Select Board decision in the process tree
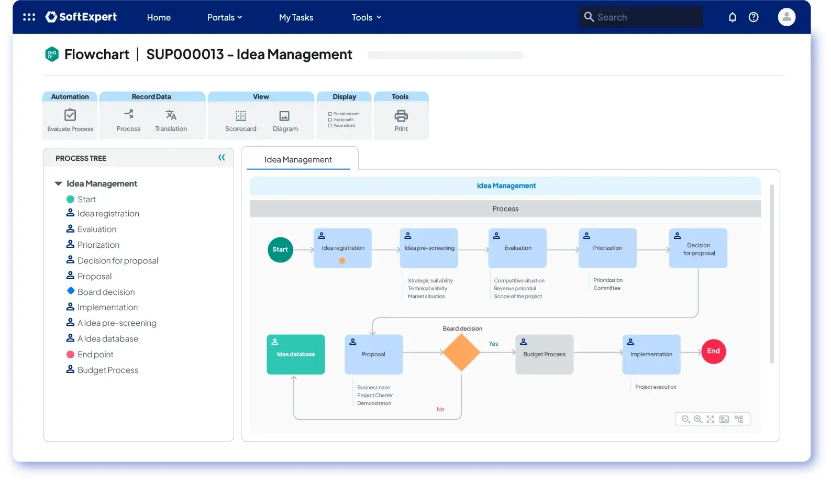831x482 pixels. click(x=106, y=292)
